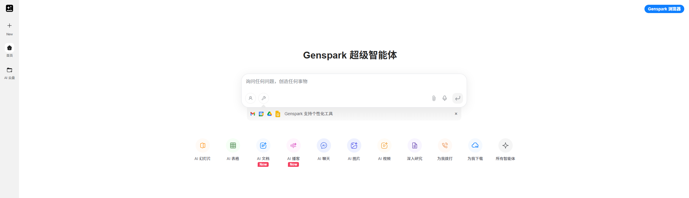Screen dimensions: 689x198
Task: Activate the microphone voice input icon
Action: (x=445, y=98)
